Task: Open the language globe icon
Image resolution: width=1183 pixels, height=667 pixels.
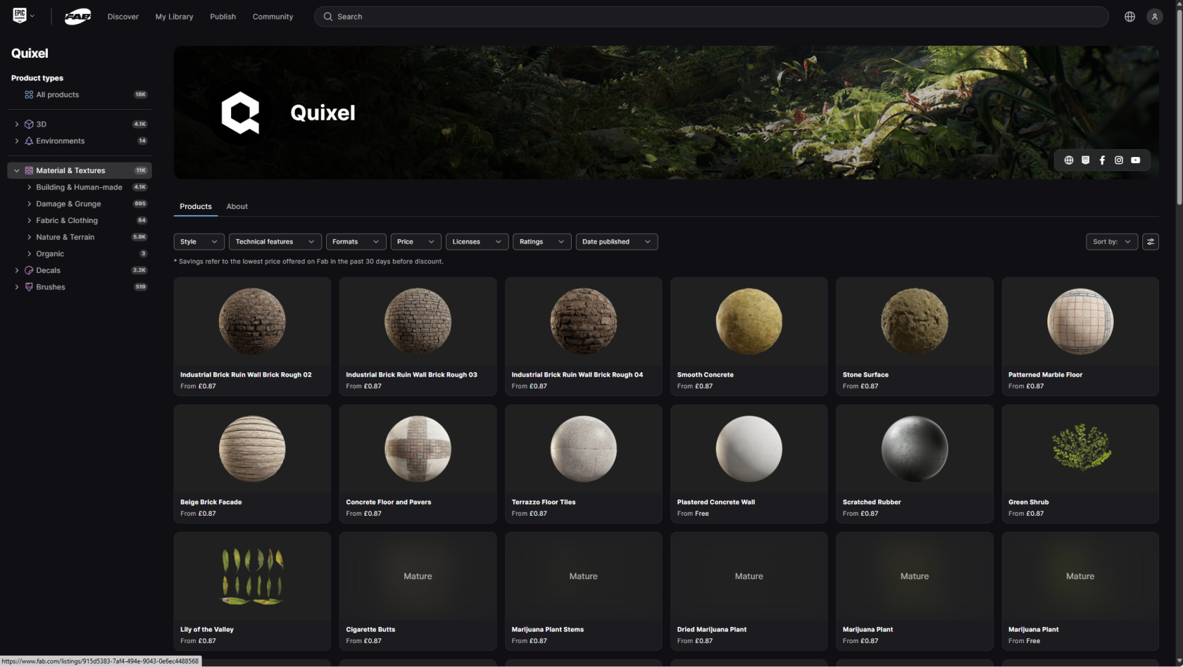Action: tap(1129, 16)
